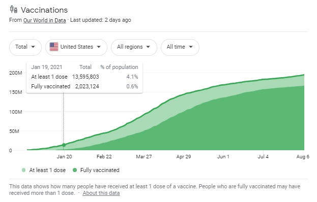The height and width of the screenshot is (202, 317).
Task: Click the Apr 29 x-axis date label
Action: [184, 157]
